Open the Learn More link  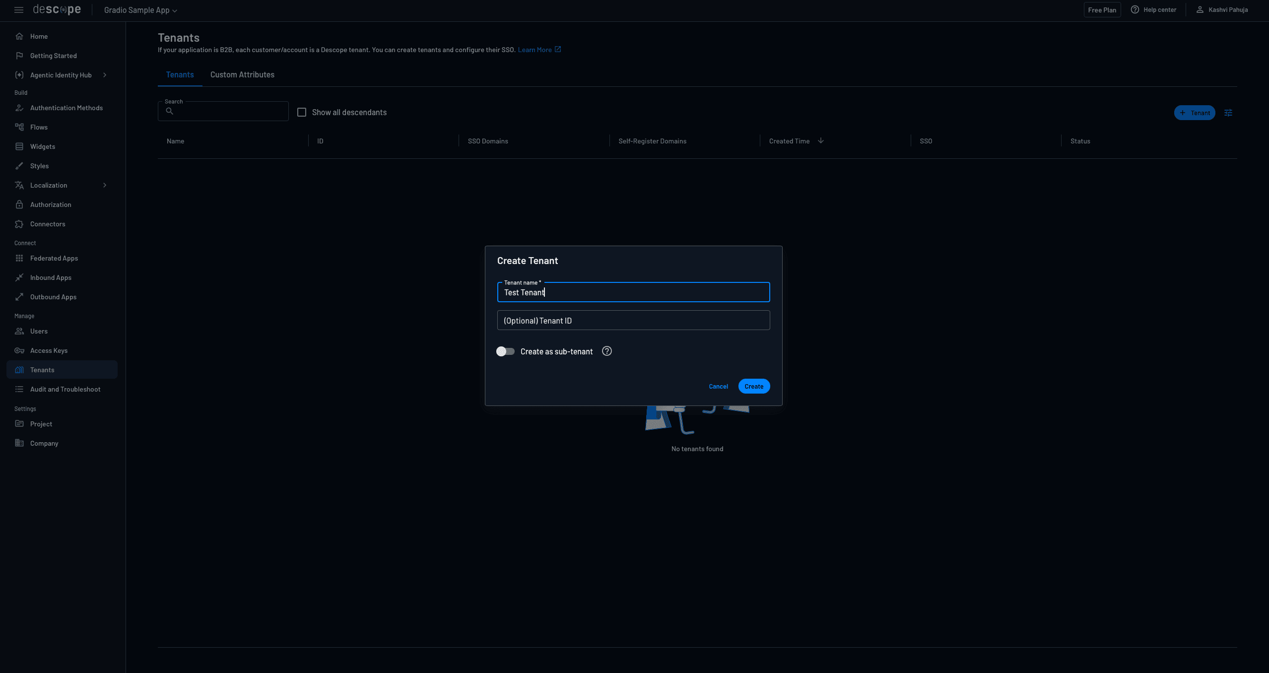(x=536, y=49)
